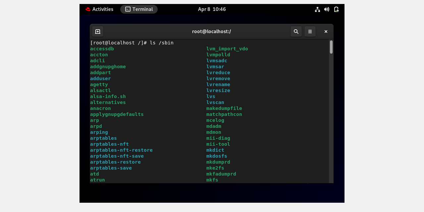Open the terminal search tool

pyautogui.click(x=296, y=31)
